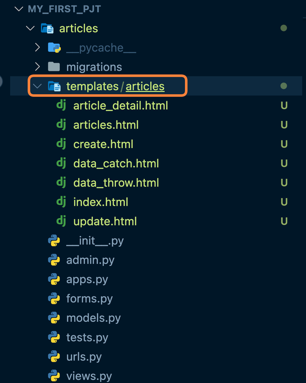Click the __pycache__ folder icon

[x=54, y=48]
